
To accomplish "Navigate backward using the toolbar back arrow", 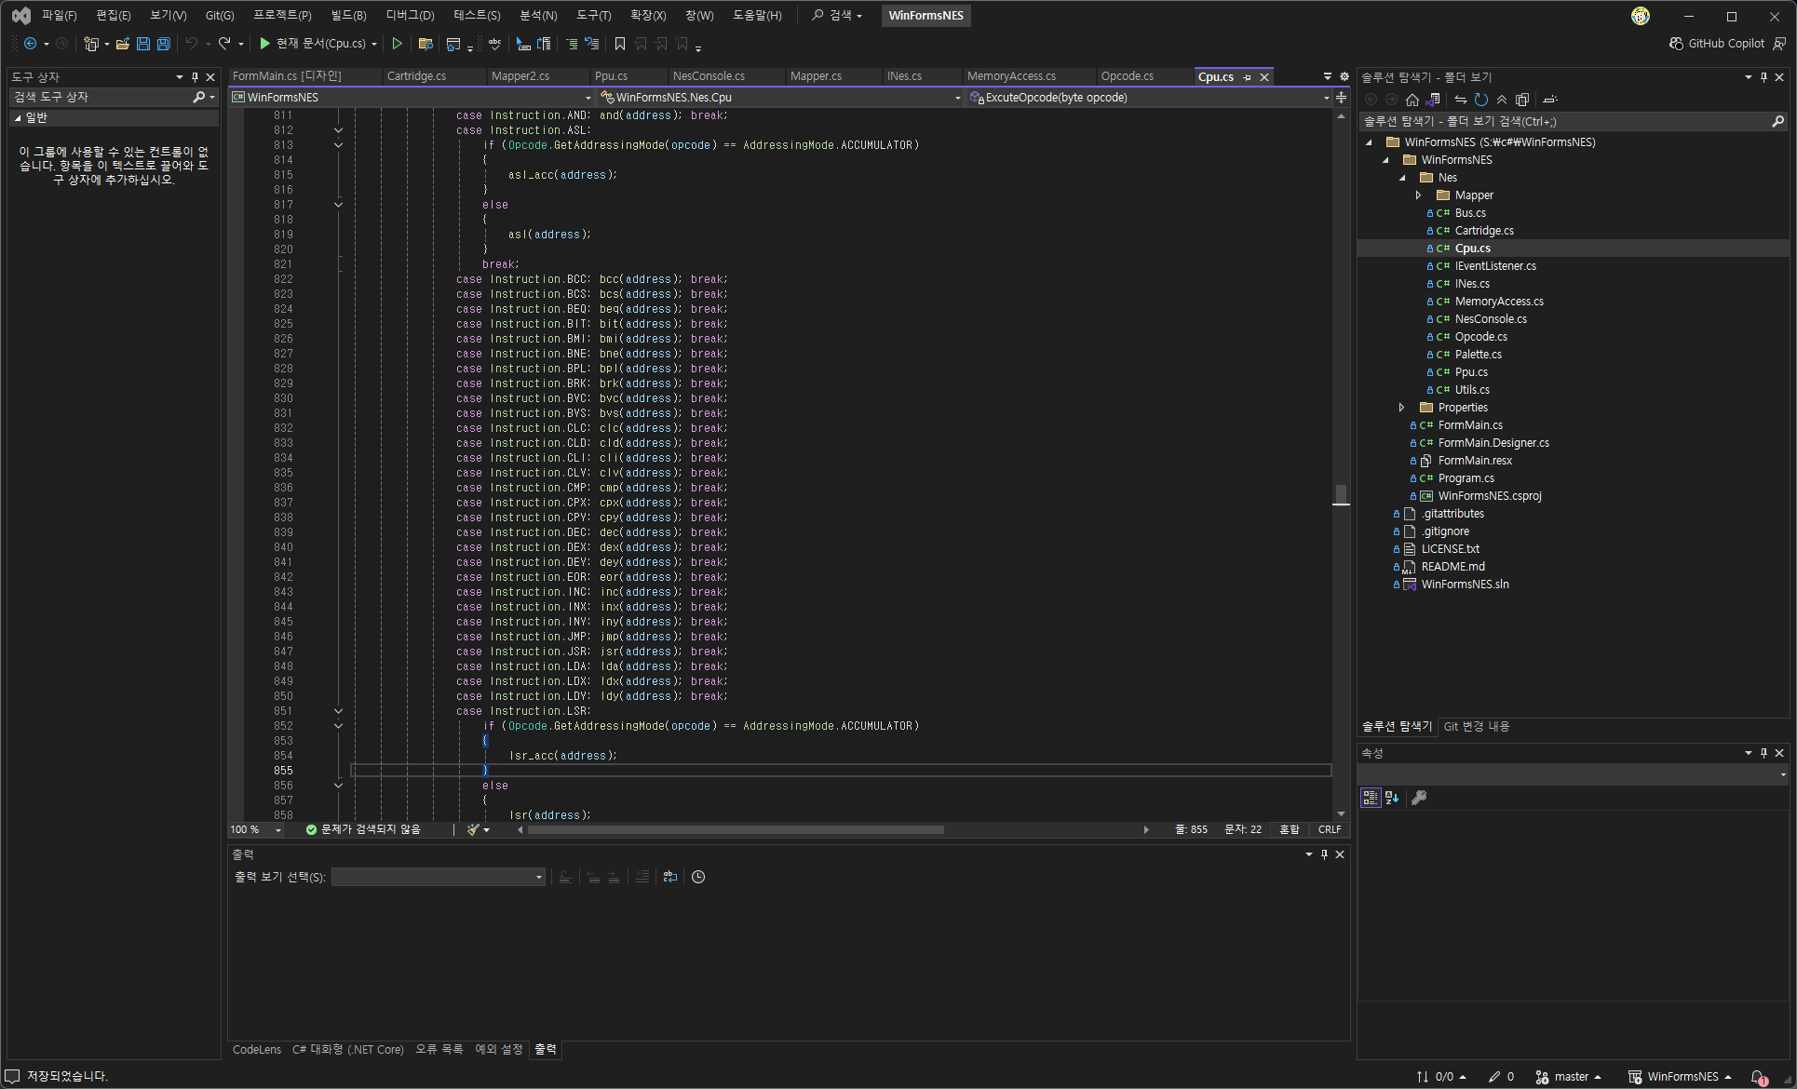I will (x=30, y=44).
